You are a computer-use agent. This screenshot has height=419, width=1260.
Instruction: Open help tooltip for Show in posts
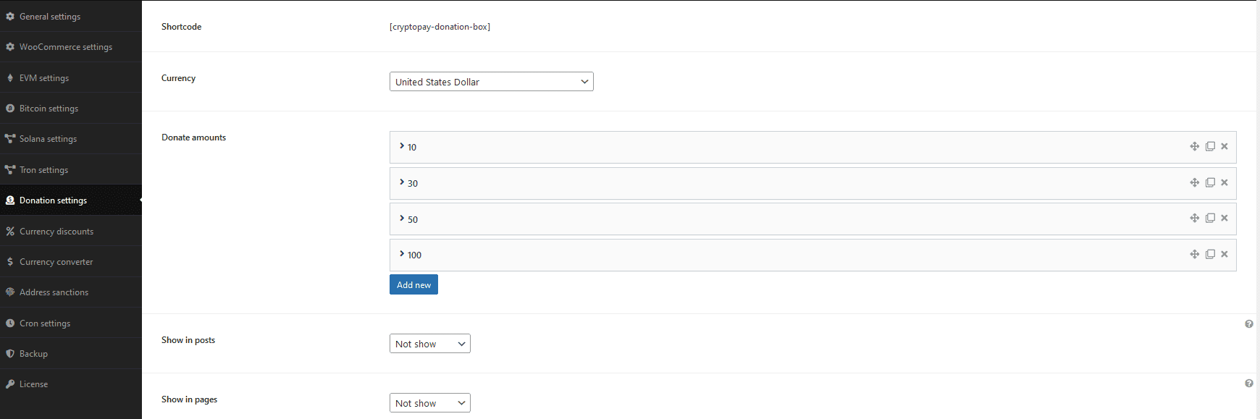1249,324
